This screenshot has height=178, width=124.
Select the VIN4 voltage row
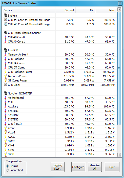click(x=59, y=145)
